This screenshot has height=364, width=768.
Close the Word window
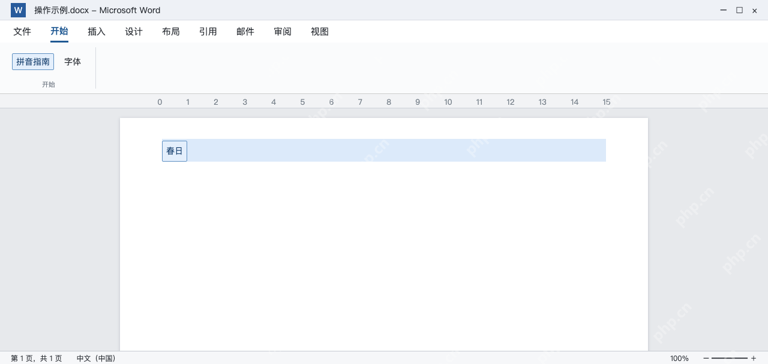tap(755, 10)
